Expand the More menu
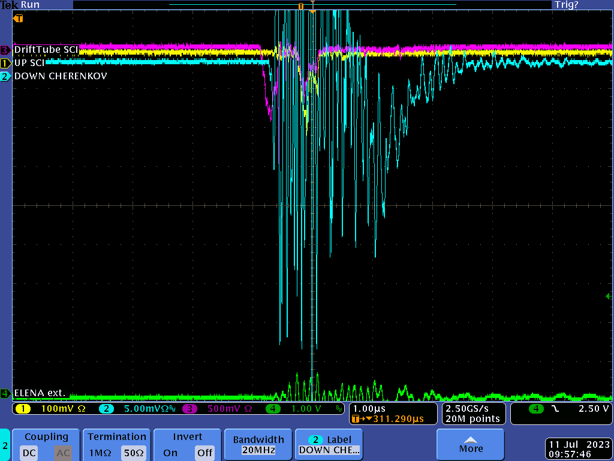 click(471, 445)
